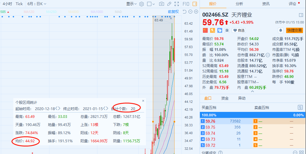Screen dimensions: 306x154
Task: Select the 异动 sub-tab
Action: click(241, 98)
